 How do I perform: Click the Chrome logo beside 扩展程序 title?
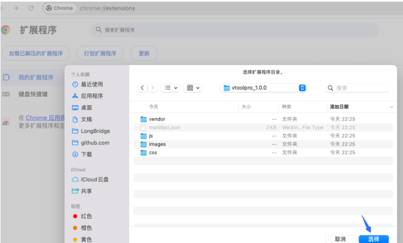[5, 30]
